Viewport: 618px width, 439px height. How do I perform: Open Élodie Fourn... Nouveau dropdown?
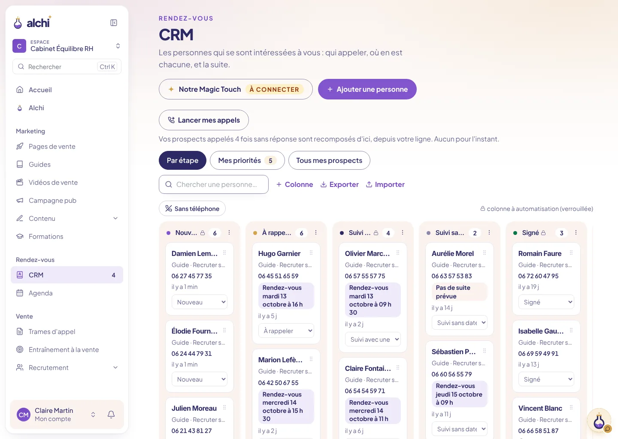pos(200,379)
